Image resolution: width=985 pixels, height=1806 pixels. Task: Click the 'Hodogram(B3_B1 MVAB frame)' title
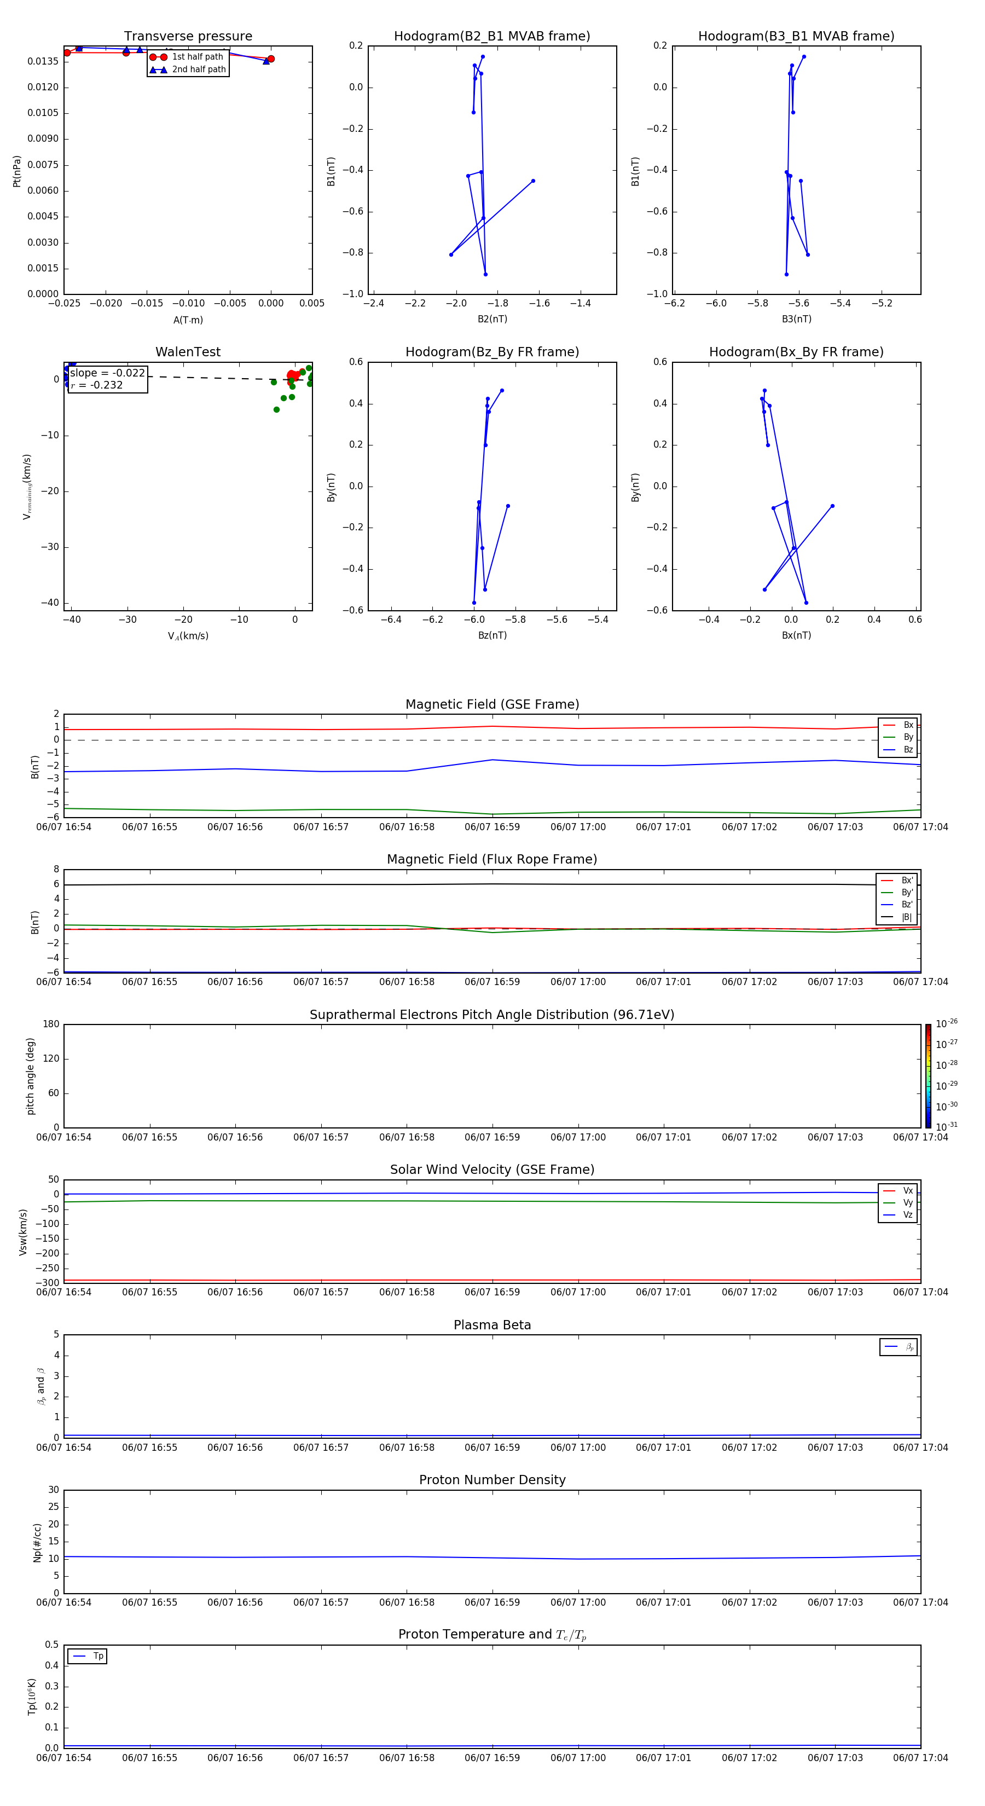tap(796, 37)
